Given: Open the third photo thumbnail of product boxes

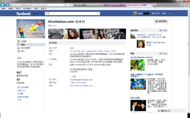Looking at the screenshot, I should click(87, 34).
